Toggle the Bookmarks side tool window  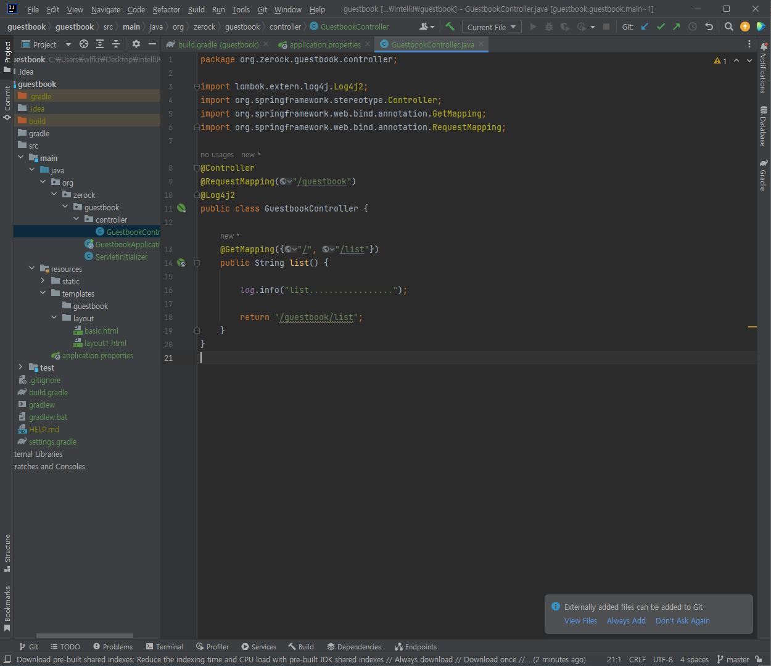click(7, 609)
